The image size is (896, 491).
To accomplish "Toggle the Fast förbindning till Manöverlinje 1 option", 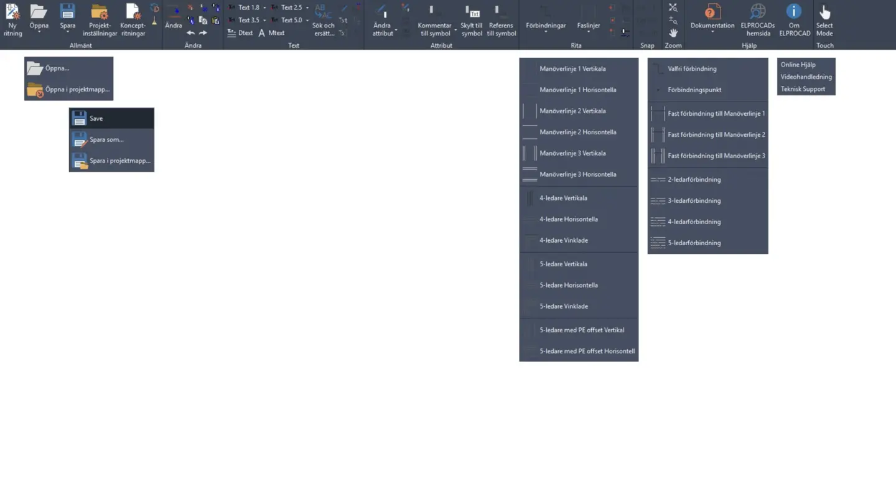I will tap(716, 113).
